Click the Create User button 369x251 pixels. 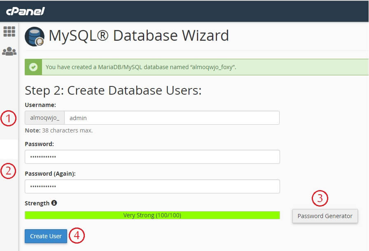(x=46, y=236)
